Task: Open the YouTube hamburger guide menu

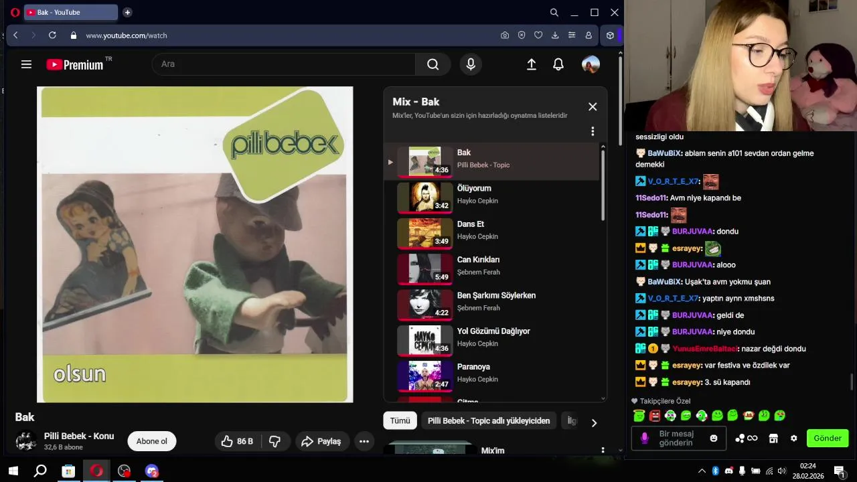Action: click(26, 64)
